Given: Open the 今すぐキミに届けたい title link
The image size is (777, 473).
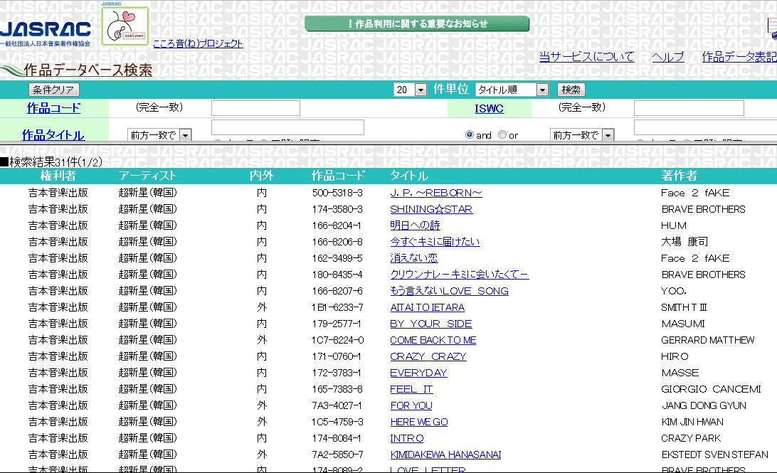Looking at the screenshot, I should click(435, 242).
